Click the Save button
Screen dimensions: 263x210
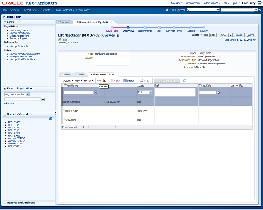click(224, 35)
